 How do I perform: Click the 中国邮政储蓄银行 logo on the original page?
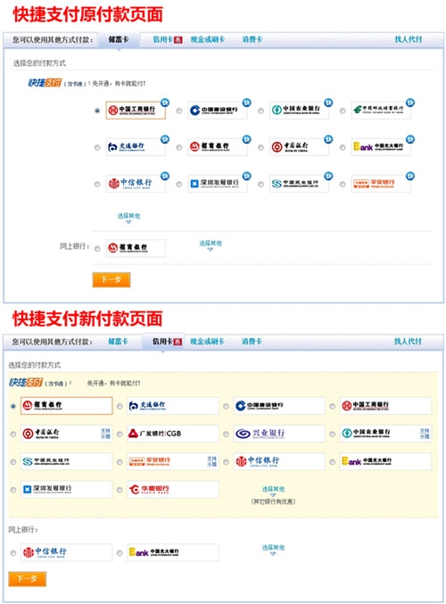pyautogui.click(x=381, y=111)
